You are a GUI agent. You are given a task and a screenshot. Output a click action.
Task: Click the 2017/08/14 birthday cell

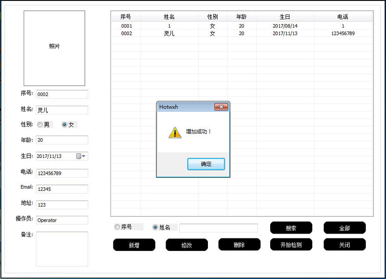(x=285, y=26)
